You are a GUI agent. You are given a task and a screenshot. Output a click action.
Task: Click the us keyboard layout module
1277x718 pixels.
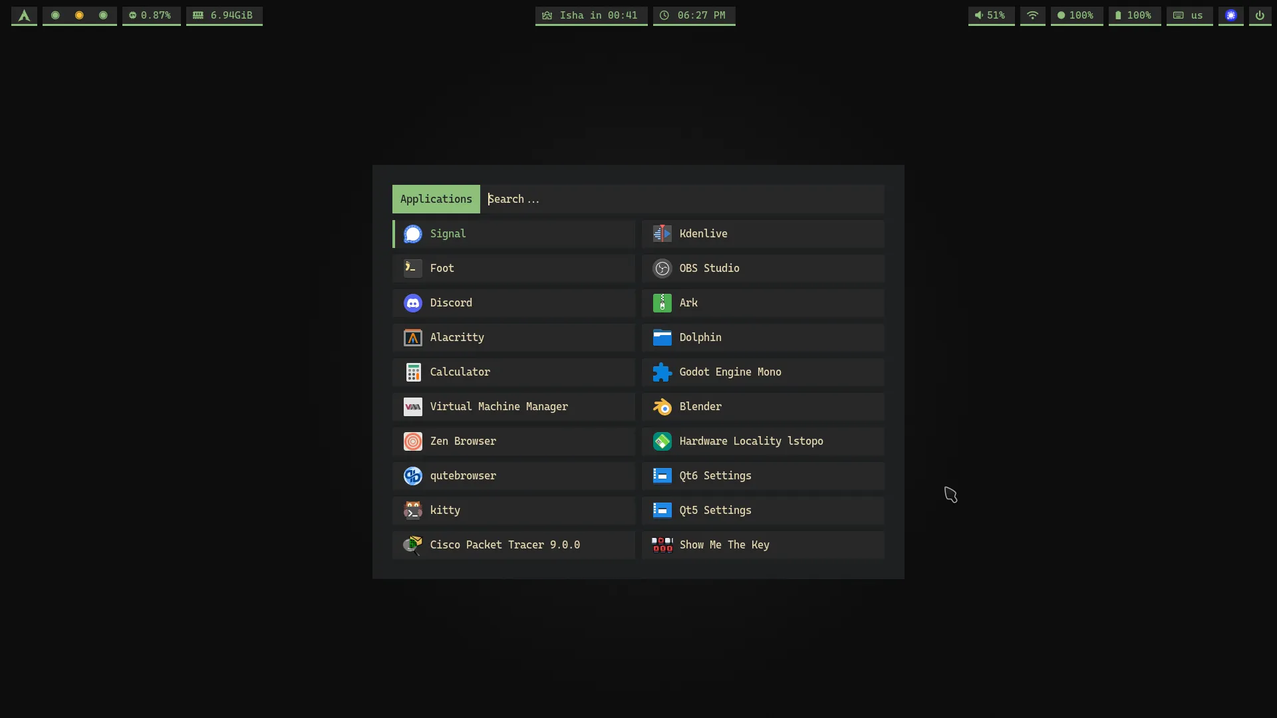pyautogui.click(x=1189, y=15)
